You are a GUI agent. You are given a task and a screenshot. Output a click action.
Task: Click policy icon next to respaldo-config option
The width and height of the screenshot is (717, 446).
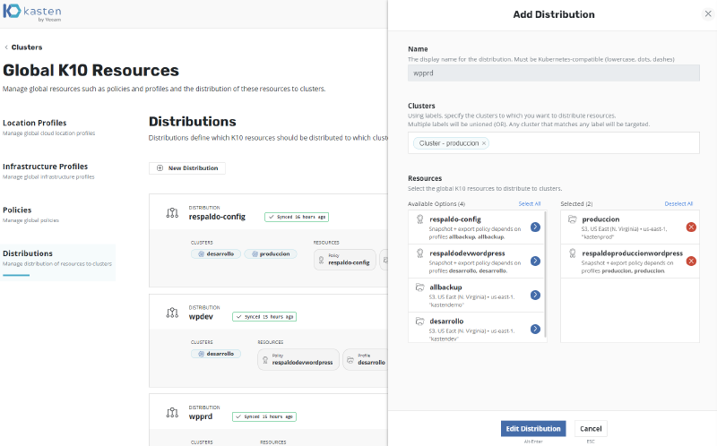[419, 219]
